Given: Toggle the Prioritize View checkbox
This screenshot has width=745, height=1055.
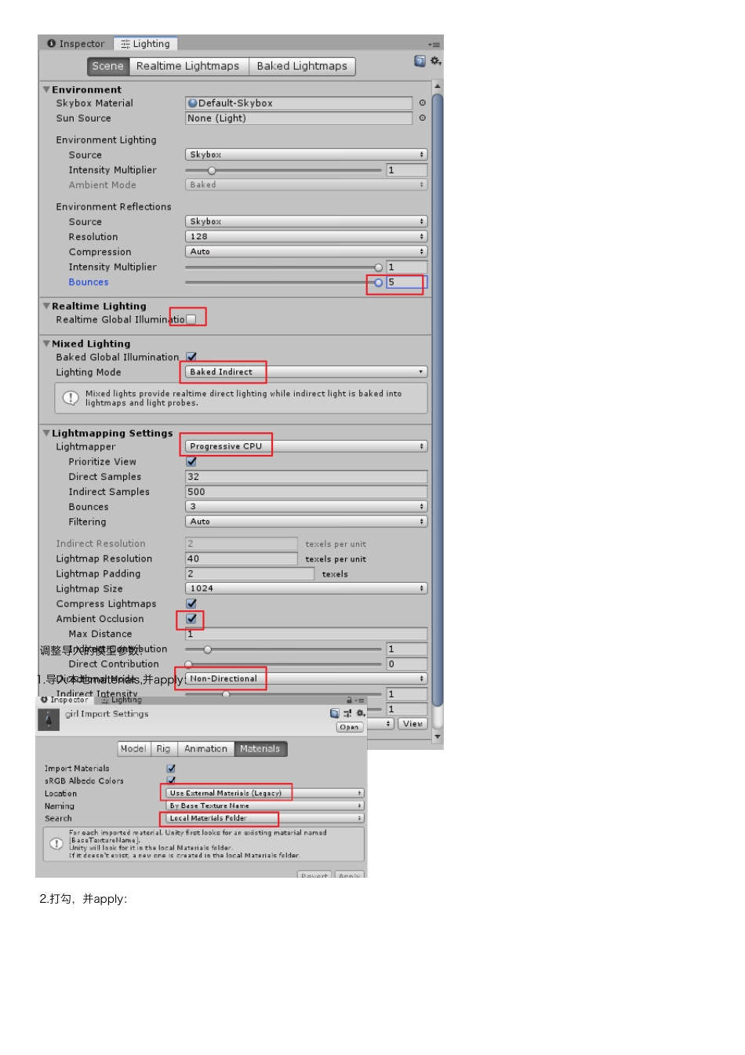Looking at the screenshot, I should [x=191, y=461].
